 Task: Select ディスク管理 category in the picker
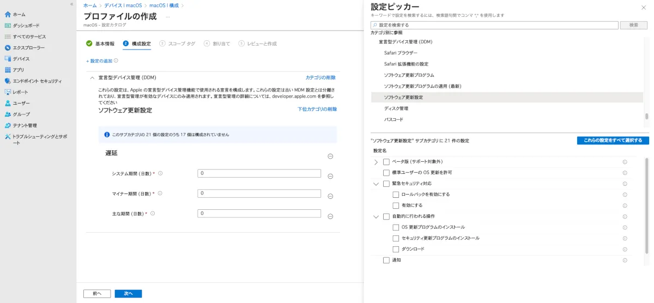(396, 108)
